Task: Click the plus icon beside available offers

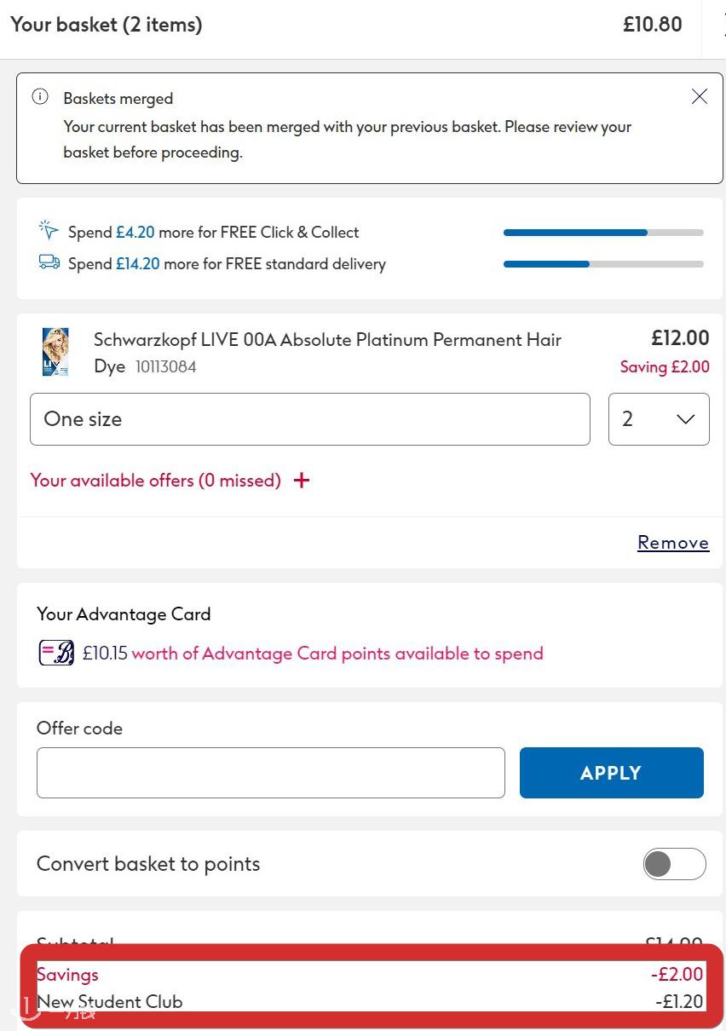Action: tap(302, 481)
